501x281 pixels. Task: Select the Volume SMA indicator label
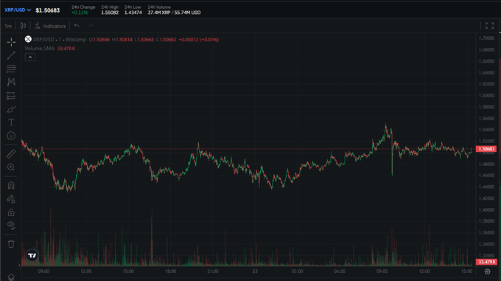[40, 49]
